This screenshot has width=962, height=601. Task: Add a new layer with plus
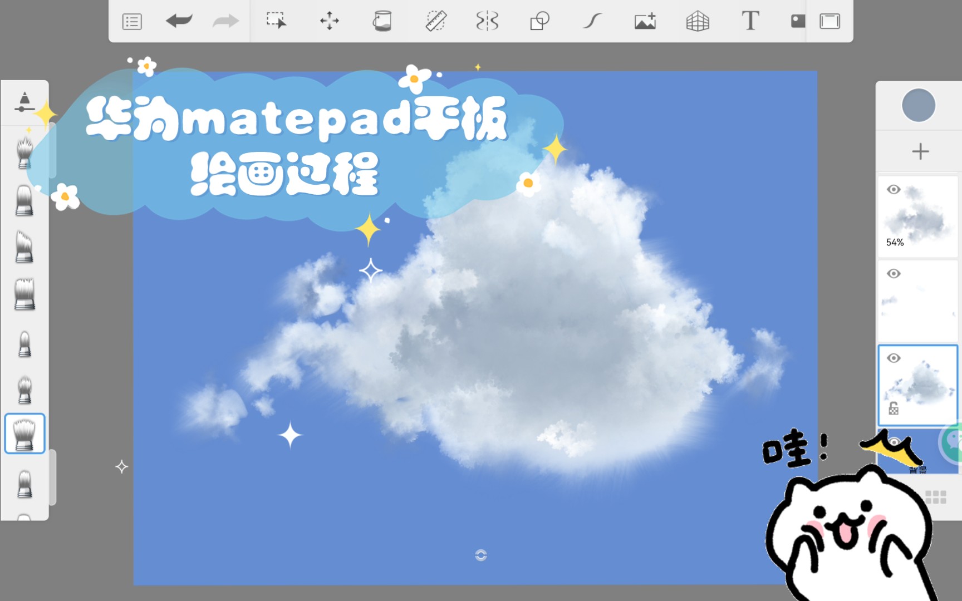(x=920, y=151)
